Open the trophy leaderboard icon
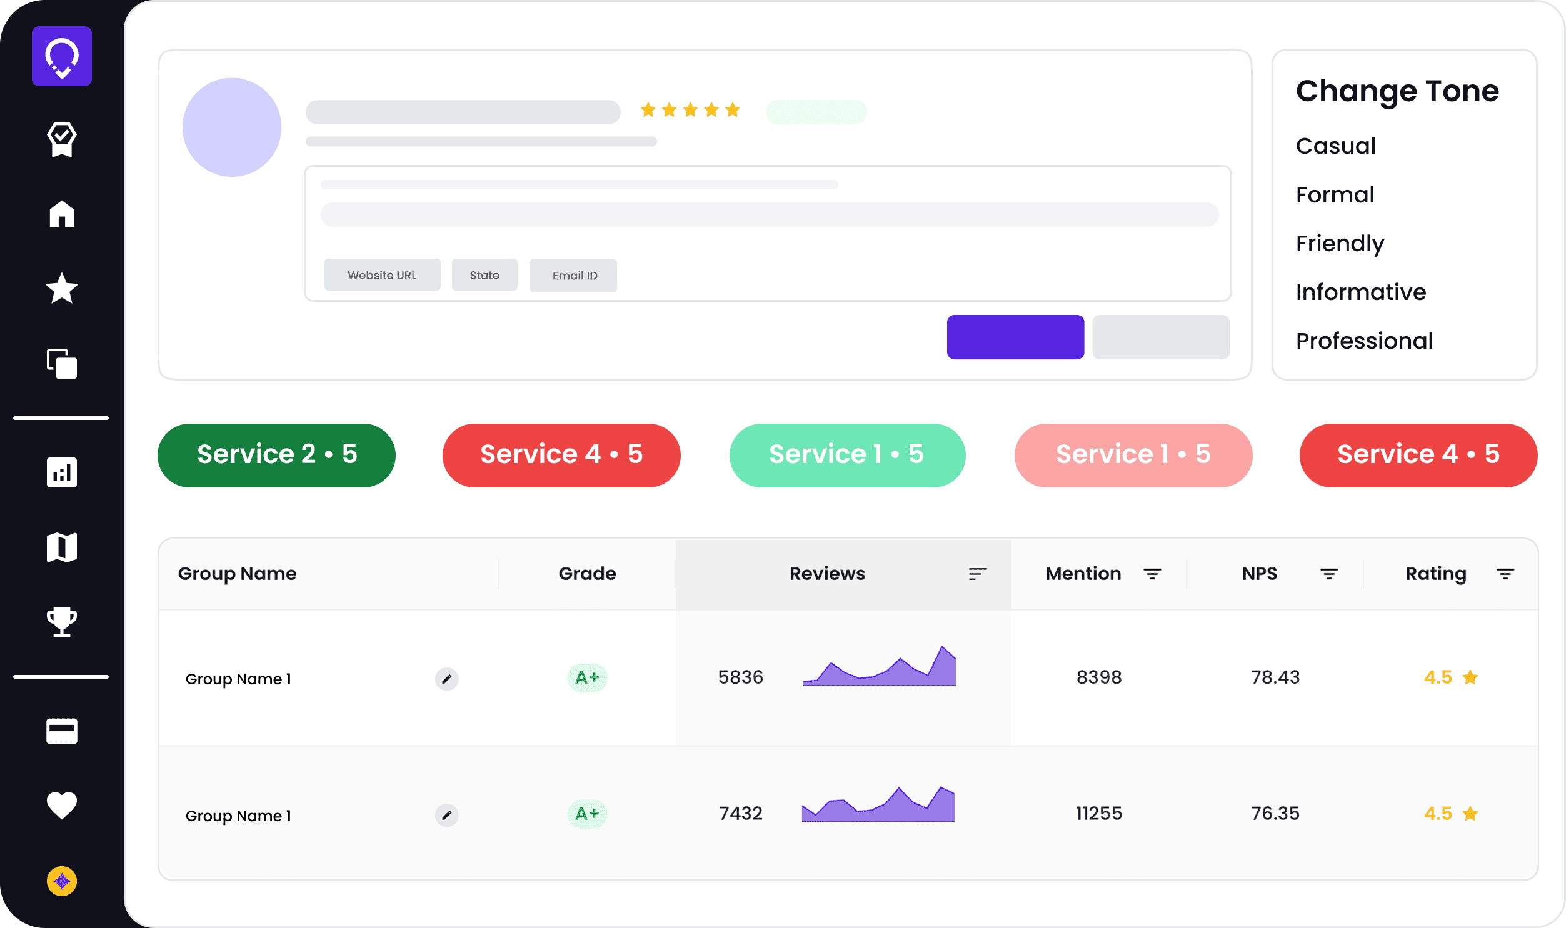The height and width of the screenshot is (928, 1566). (61, 622)
